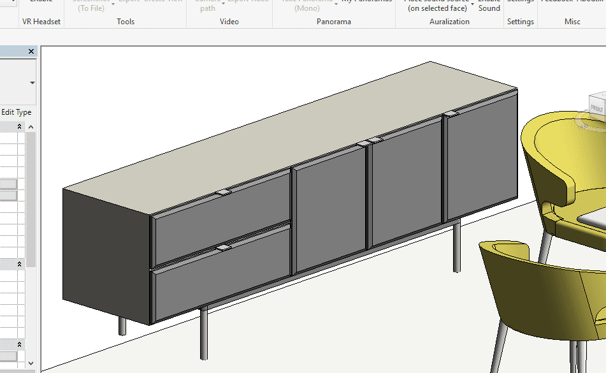Viewport: 606px width, 373px height.
Task: Click Take Panorama (Mono) button
Action: [307, 6]
